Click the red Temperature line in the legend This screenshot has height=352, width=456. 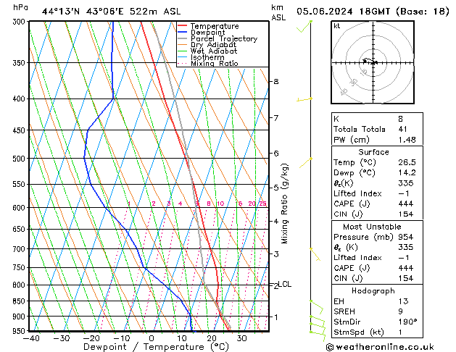click(183, 26)
